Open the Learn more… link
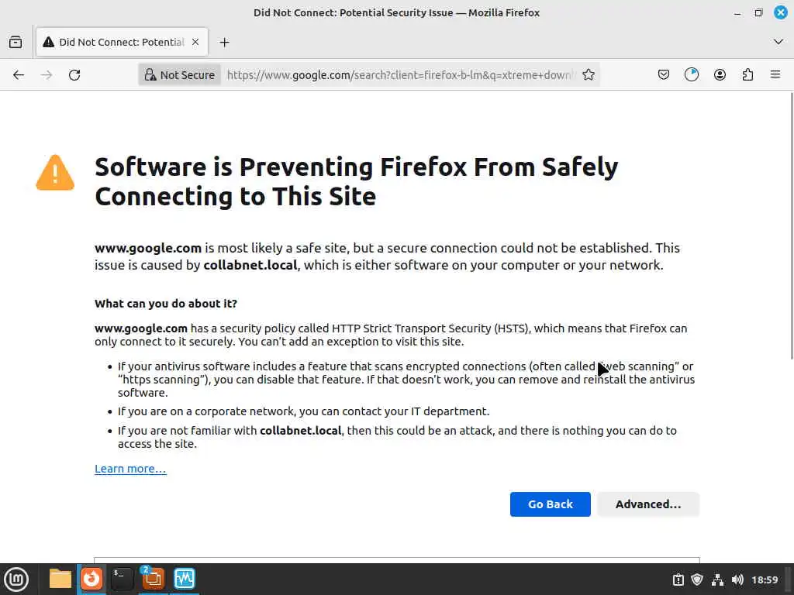The width and height of the screenshot is (794, 595). (130, 469)
